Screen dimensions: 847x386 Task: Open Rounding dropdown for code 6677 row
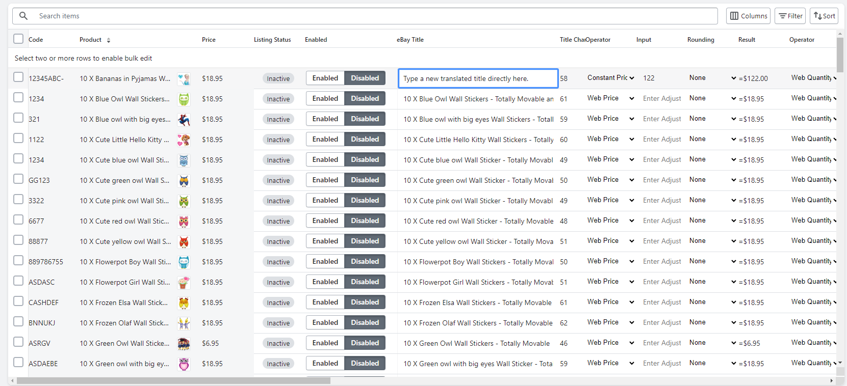click(712, 220)
